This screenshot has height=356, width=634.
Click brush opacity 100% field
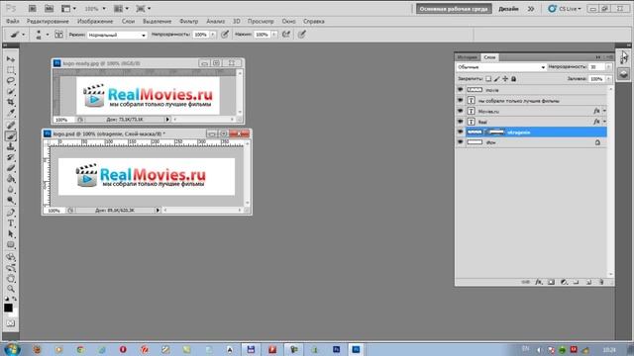pos(201,35)
